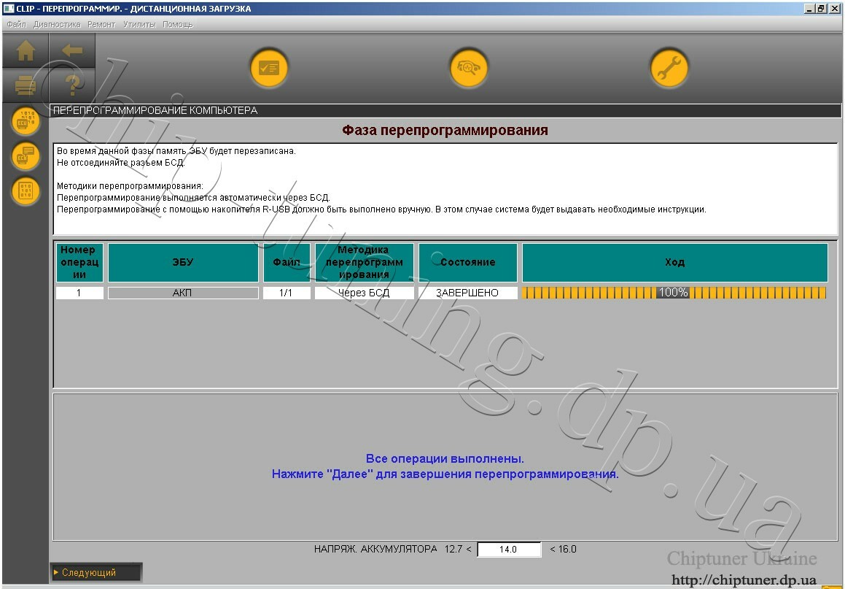Click the Фаза перепрограммирования heading
The width and height of the screenshot is (845, 589).
click(x=445, y=130)
